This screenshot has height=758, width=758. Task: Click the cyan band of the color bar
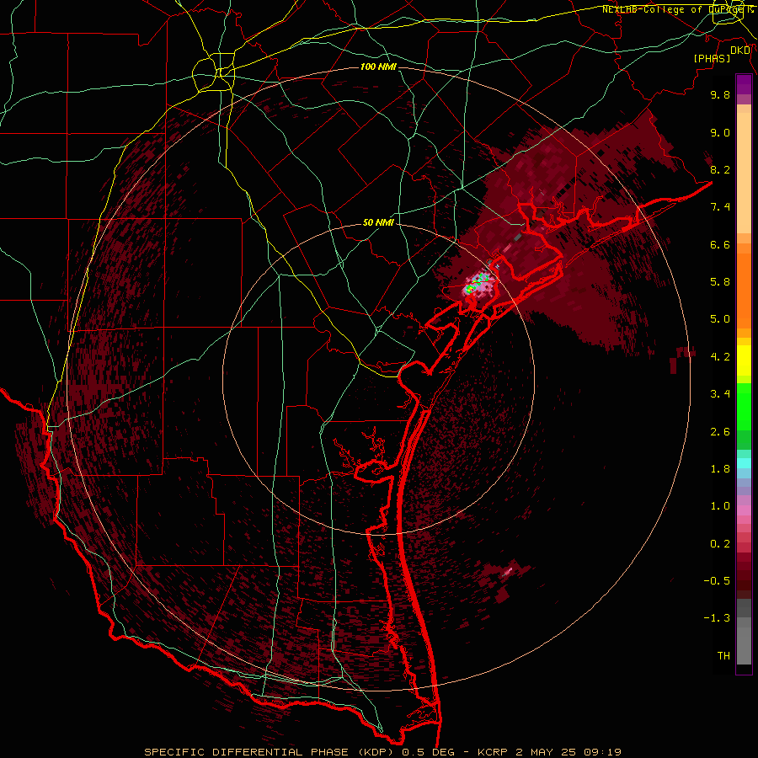[744, 463]
